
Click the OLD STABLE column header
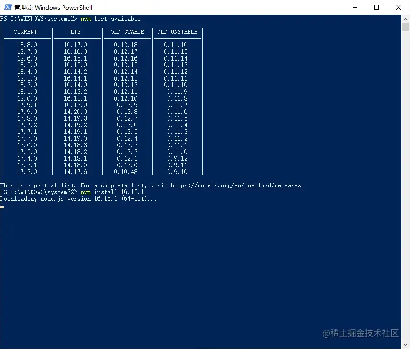[x=127, y=32]
